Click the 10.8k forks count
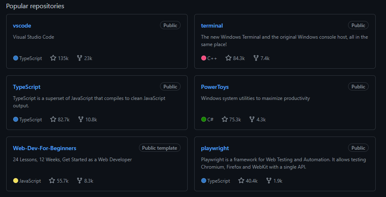Image resolution: width=386 pixels, height=197 pixels. tap(91, 120)
